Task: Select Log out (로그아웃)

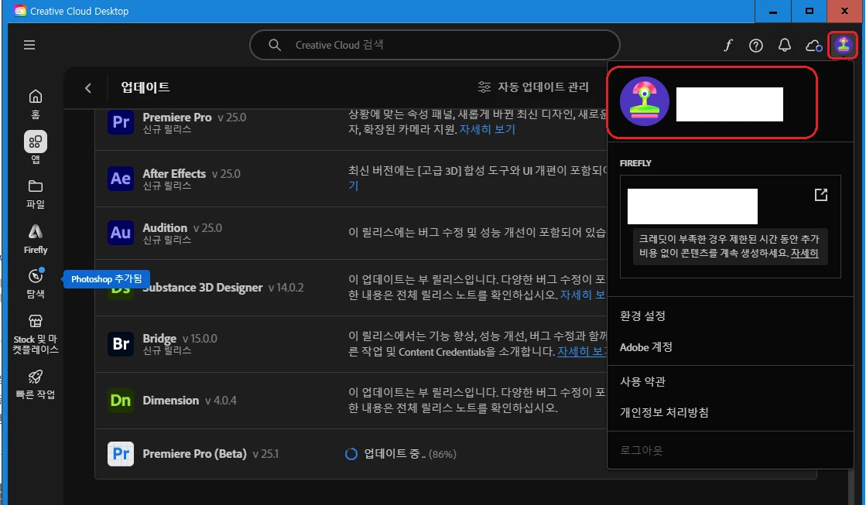Action: (642, 450)
